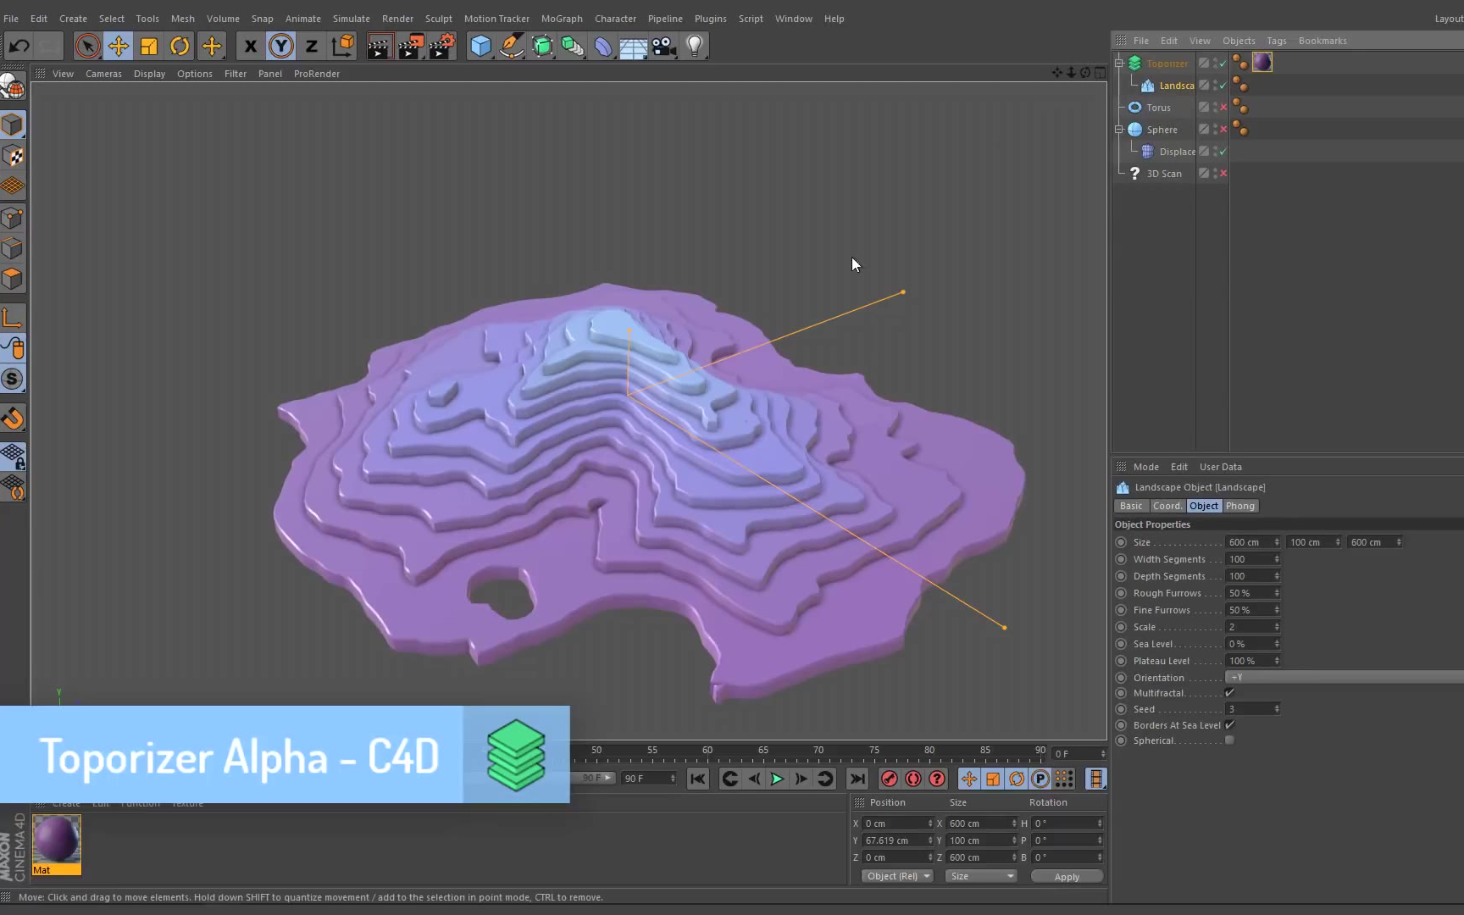Enable the Spherical checkbox

(1229, 740)
